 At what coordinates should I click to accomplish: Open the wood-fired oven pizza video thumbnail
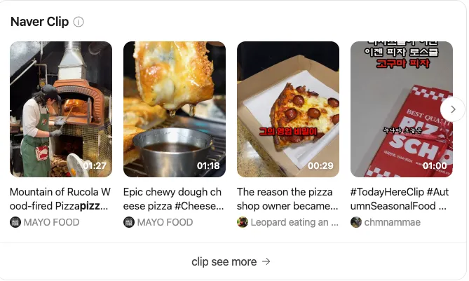61,109
